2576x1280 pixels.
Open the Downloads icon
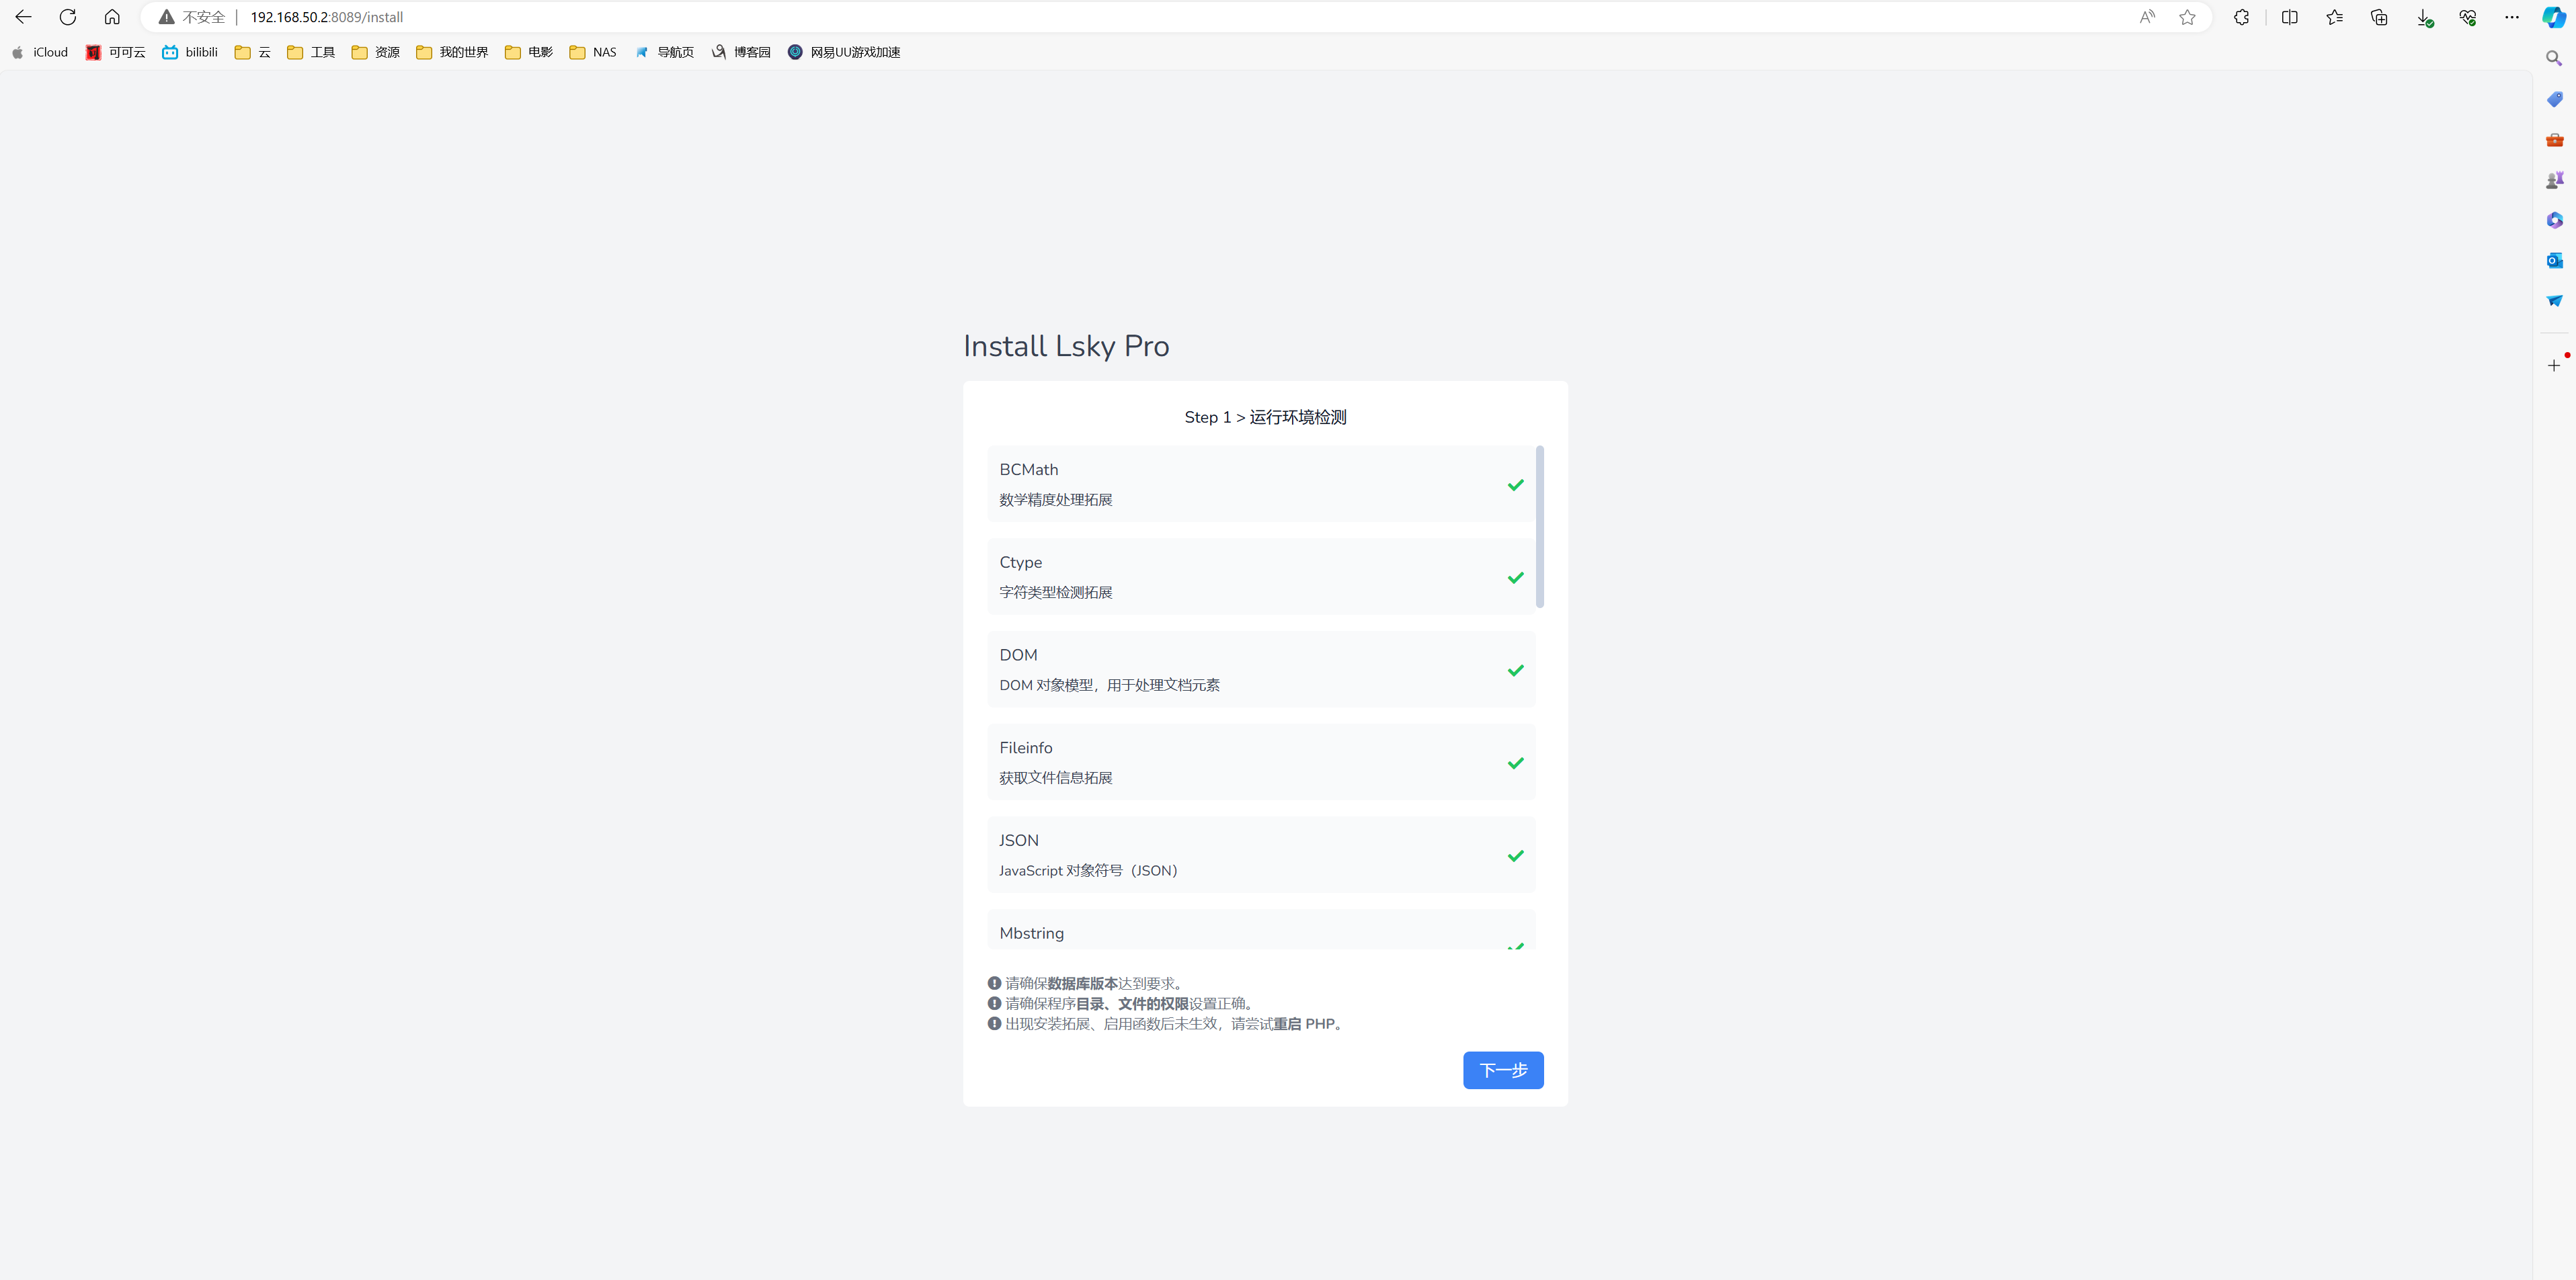click(2424, 17)
